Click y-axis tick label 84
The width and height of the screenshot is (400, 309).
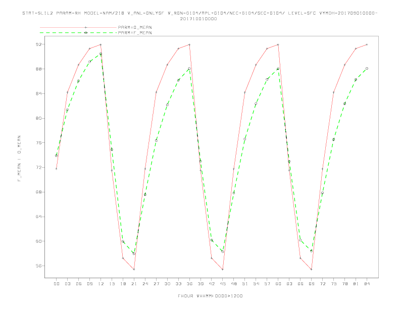[38, 93]
